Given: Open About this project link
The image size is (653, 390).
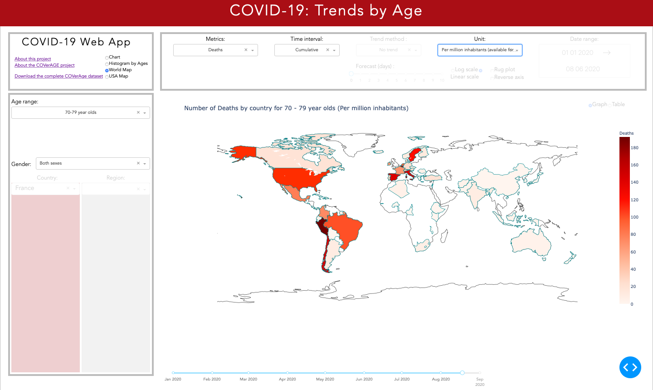Looking at the screenshot, I should tap(33, 59).
